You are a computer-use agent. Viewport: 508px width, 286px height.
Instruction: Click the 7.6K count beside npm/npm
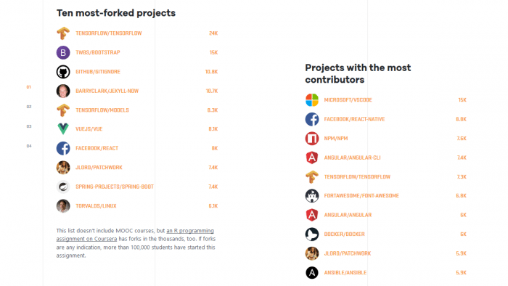pyautogui.click(x=462, y=139)
